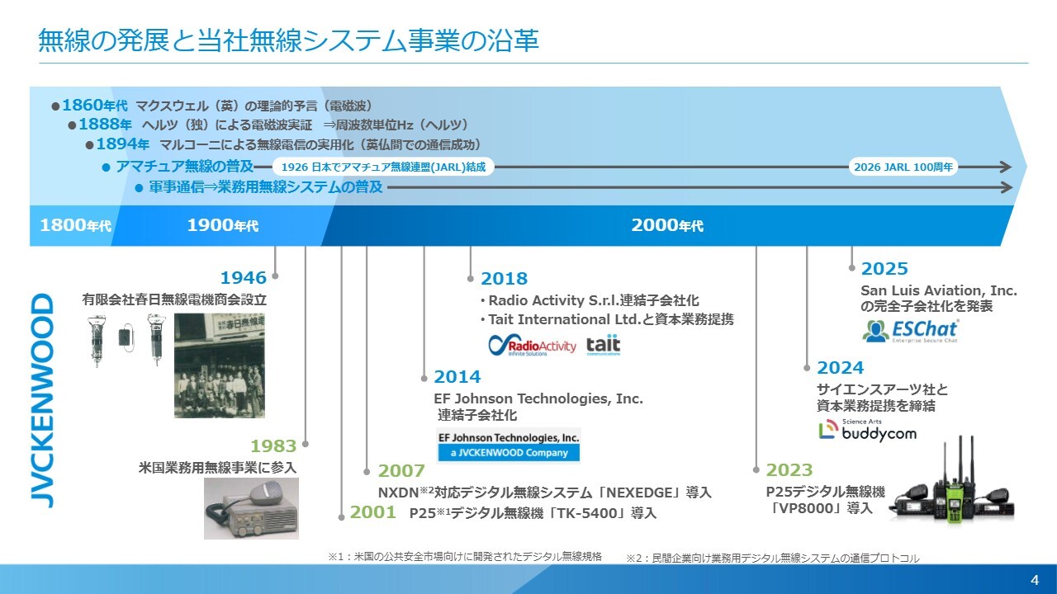The width and height of the screenshot is (1057, 594).
Task: Select the 1946 timeline marker dot
Action: [275, 275]
